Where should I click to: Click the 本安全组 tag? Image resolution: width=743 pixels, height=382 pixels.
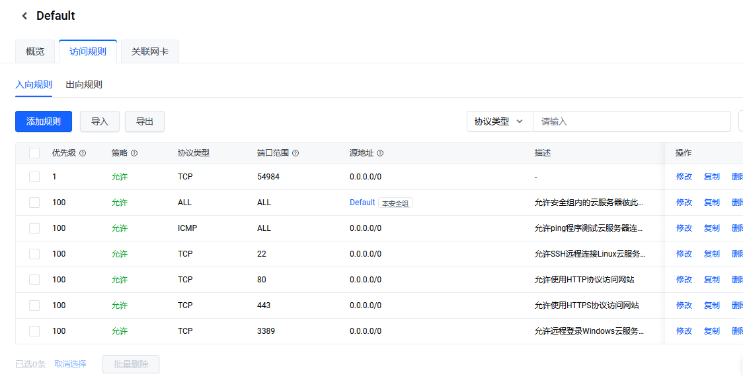[x=395, y=203]
